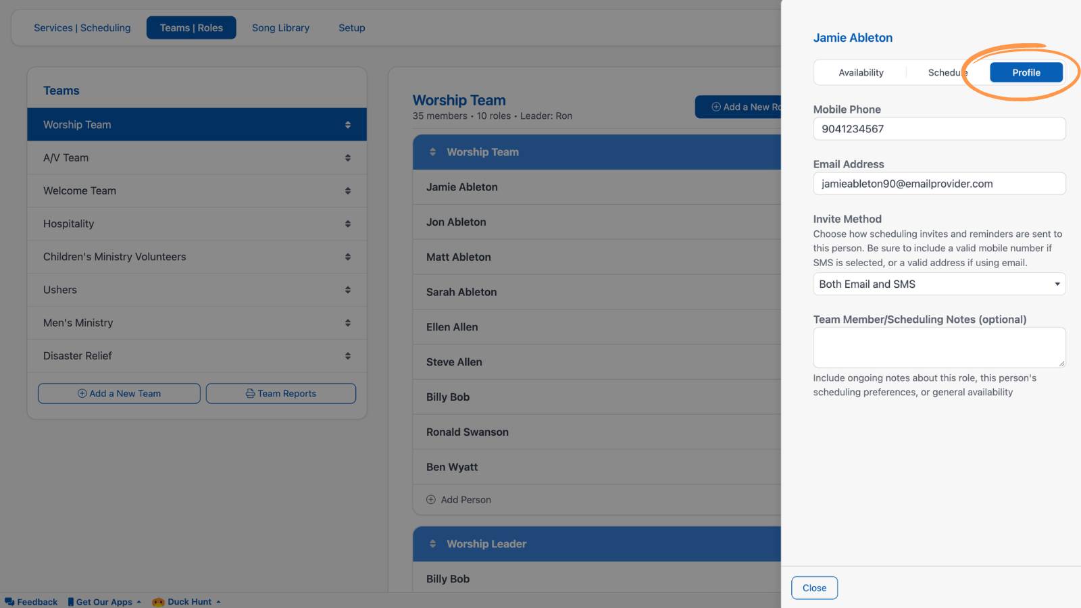The image size is (1081, 608).
Task: Click sort arrows on Ushers row
Action: [x=347, y=290]
